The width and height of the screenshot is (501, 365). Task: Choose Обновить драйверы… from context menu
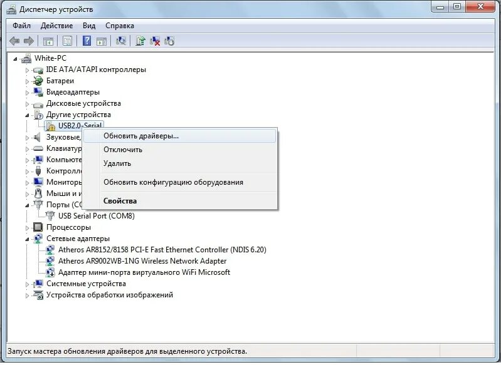pos(179,136)
